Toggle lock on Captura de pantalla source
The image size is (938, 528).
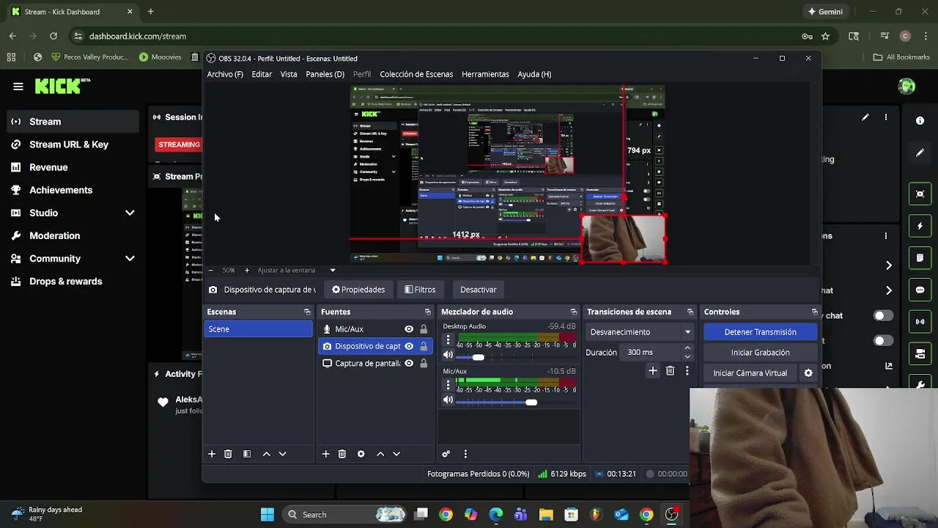pyautogui.click(x=424, y=363)
